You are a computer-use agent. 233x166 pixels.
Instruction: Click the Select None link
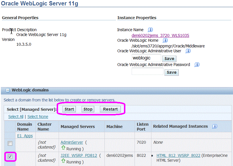[38, 117]
